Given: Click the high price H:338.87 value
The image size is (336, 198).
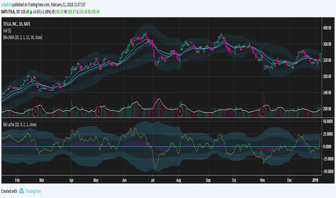Looking at the screenshot, I should tap(70, 12).
